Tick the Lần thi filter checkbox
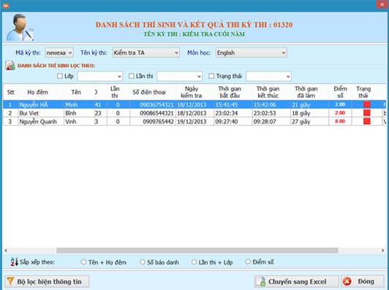Image resolution: width=389 pixels, height=290 pixels. 132,76
